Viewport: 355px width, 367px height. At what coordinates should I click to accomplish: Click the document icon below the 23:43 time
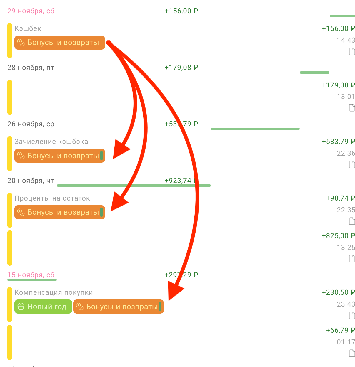(352, 315)
